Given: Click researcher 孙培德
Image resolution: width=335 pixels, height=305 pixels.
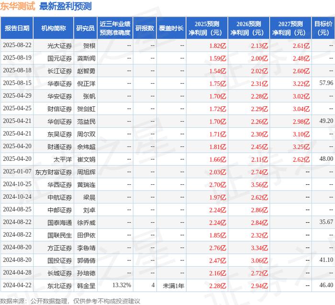Looking at the screenshot, I should pos(86,273).
